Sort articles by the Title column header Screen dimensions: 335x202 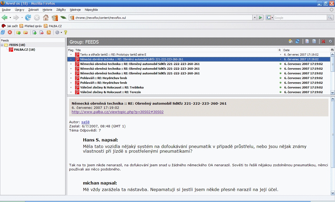176,50
